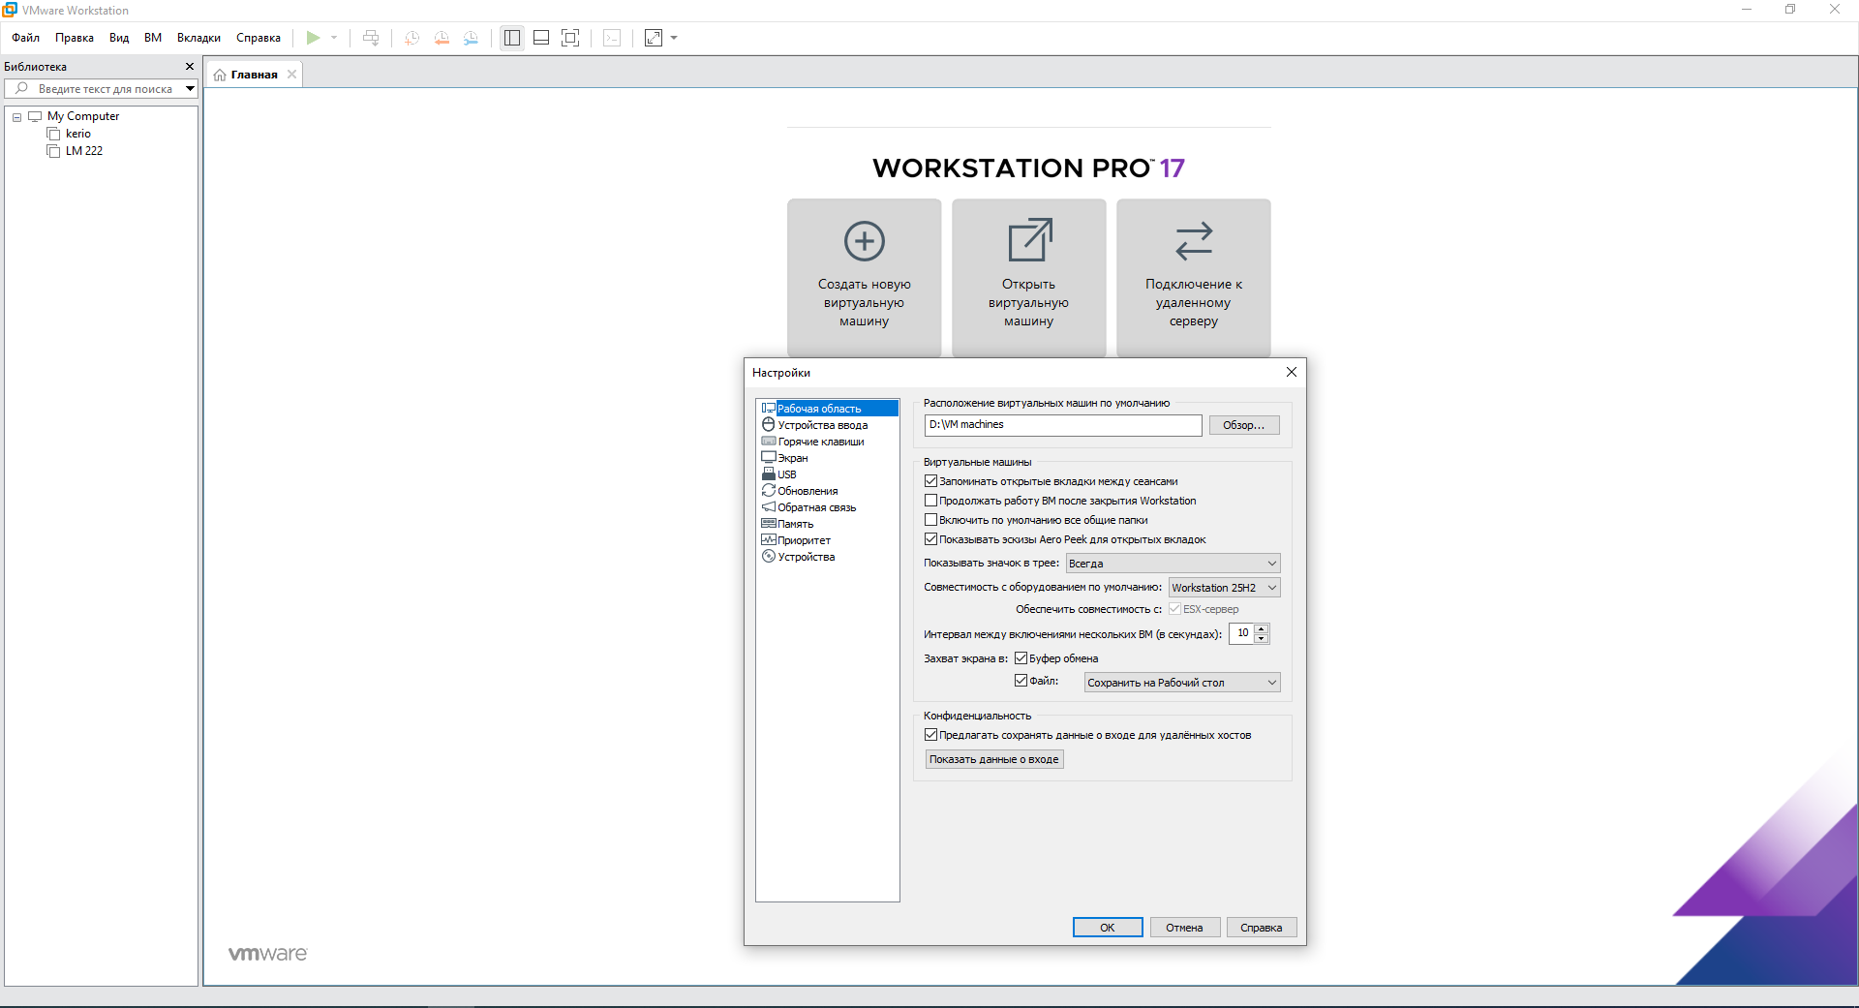Click the take snapshot toolbar icon
This screenshot has height=1008, width=1859.
(411, 38)
